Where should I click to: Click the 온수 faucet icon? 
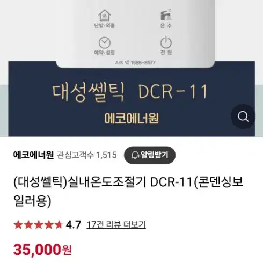pos(166,15)
